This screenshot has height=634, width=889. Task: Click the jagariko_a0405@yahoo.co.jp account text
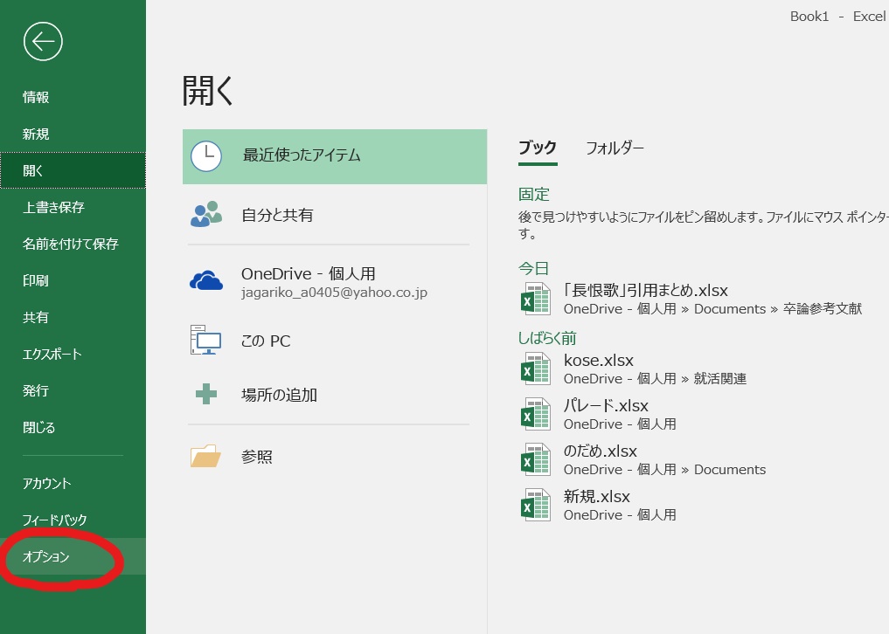334,293
